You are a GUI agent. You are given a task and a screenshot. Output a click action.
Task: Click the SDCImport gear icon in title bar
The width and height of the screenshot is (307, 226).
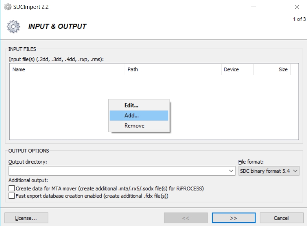pyautogui.click(x=8, y=7)
